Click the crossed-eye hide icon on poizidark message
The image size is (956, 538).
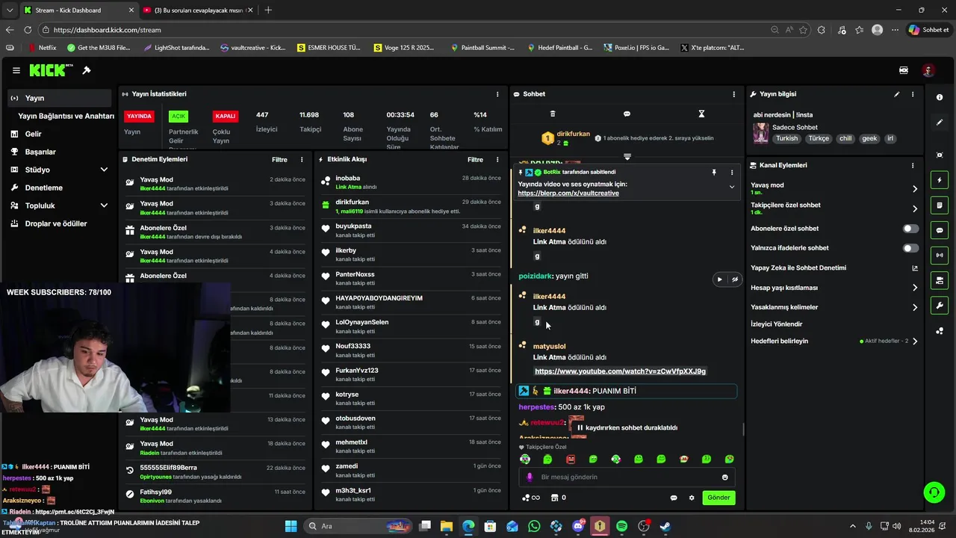tap(735, 279)
